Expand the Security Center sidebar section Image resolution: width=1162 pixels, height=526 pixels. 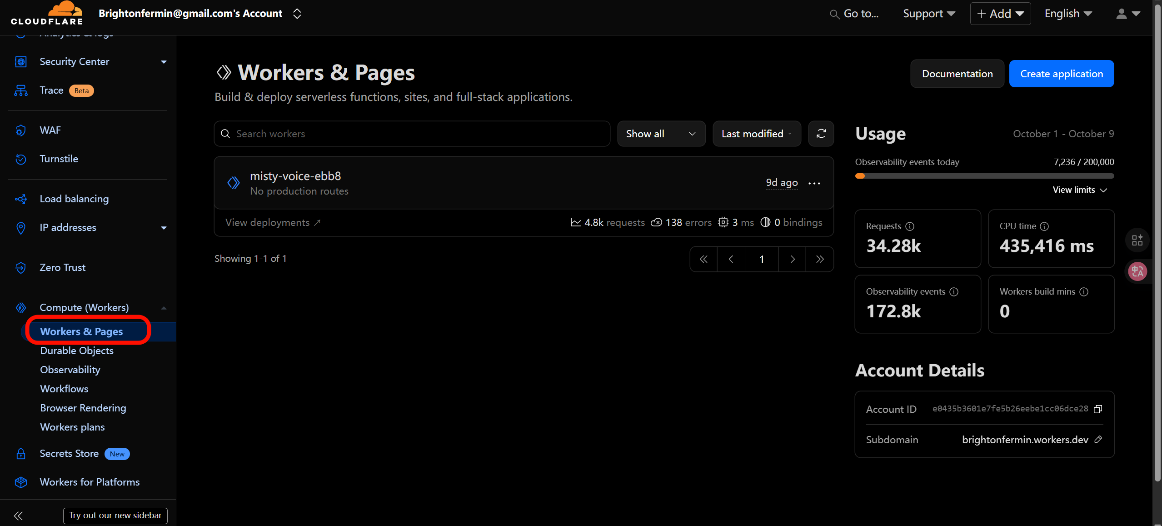(164, 62)
